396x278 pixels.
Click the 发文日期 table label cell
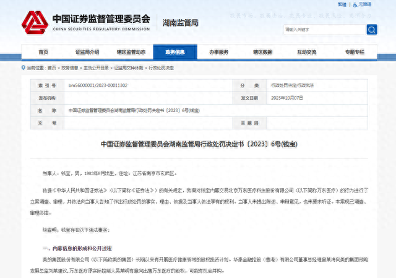tap(249, 98)
